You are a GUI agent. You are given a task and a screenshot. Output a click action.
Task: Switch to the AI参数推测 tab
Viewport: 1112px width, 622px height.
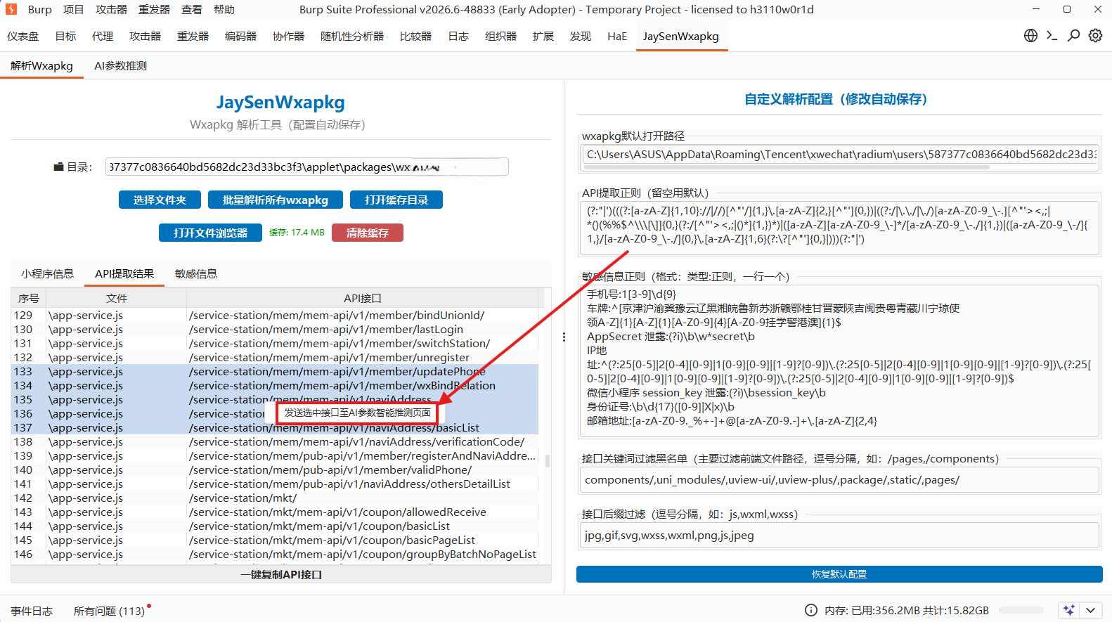[120, 66]
